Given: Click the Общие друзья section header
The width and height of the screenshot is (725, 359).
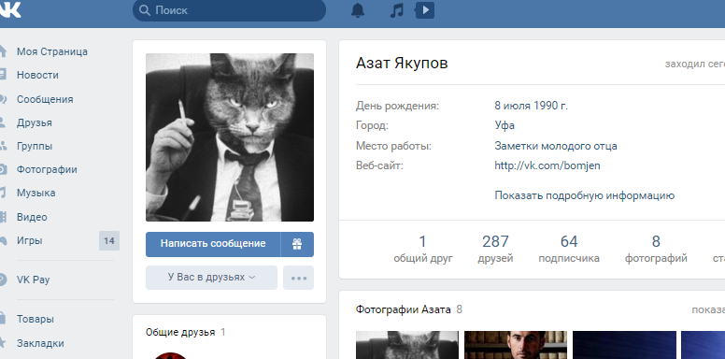Looking at the screenshot, I should pyautogui.click(x=180, y=332).
